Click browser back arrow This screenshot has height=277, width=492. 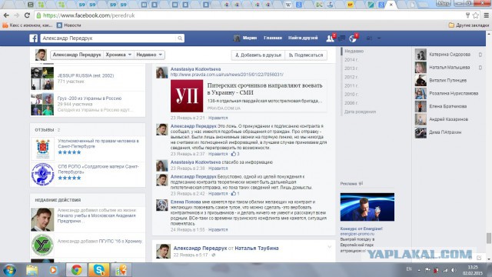(6, 15)
